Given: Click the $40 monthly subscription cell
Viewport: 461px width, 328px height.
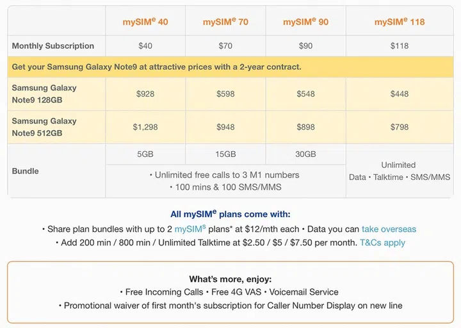Looking at the screenshot, I should [145, 45].
